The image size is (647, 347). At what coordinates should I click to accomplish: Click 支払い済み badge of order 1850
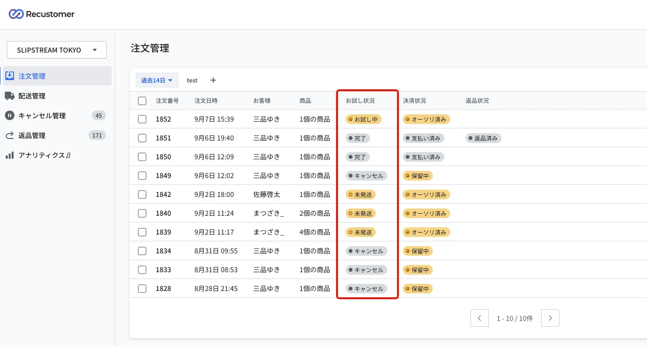tap(424, 157)
